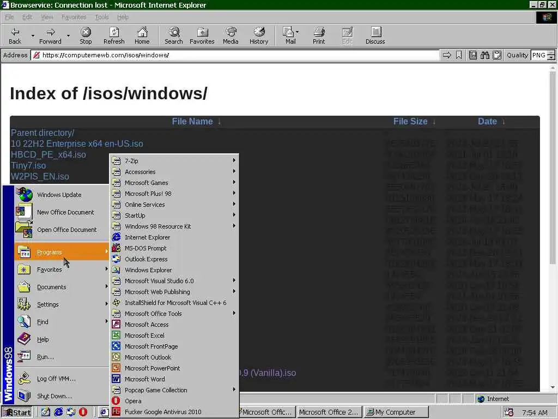
Task: Open the View menu in menu bar
Action: pos(47,17)
